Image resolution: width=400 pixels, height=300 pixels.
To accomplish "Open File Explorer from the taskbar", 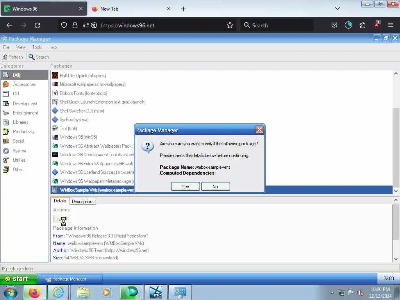I will click(x=83, y=293).
